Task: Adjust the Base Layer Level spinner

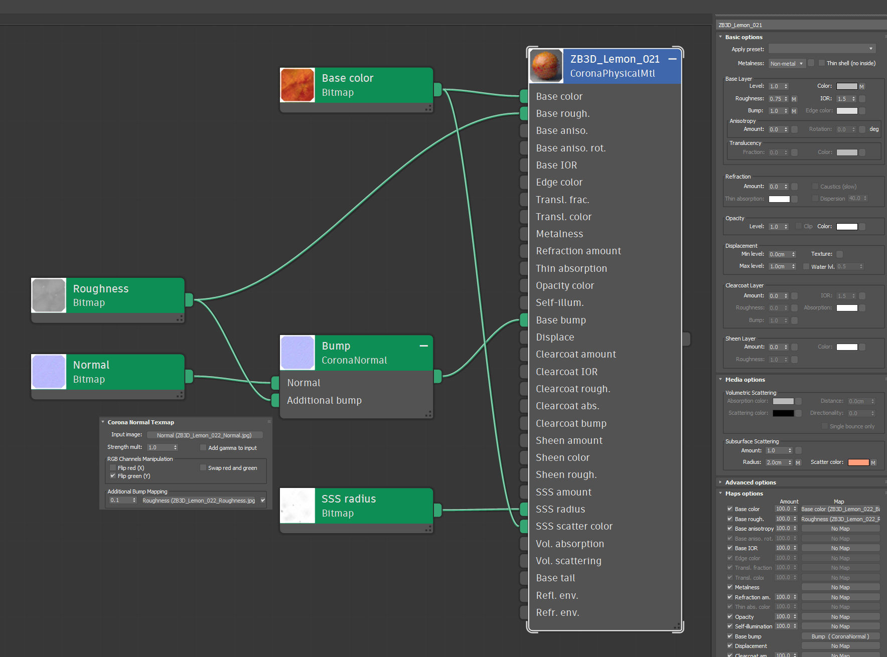Action: 786,86
